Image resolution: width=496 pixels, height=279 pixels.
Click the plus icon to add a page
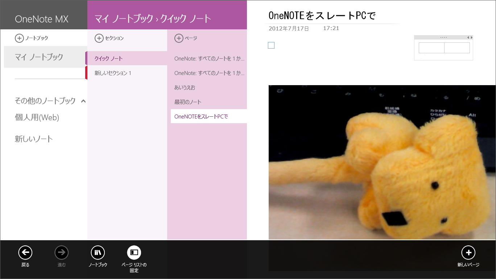tap(179, 38)
